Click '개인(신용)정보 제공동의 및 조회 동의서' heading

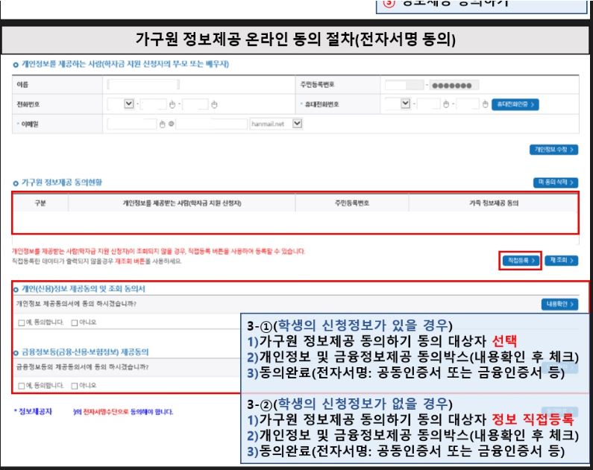point(84,289)
